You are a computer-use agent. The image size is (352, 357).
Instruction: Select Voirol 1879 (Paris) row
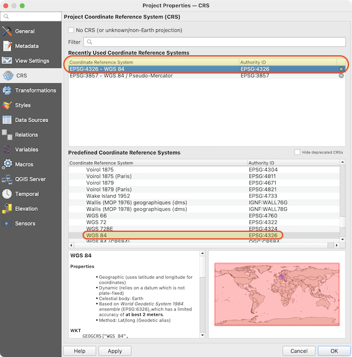(x=204, y=190)
